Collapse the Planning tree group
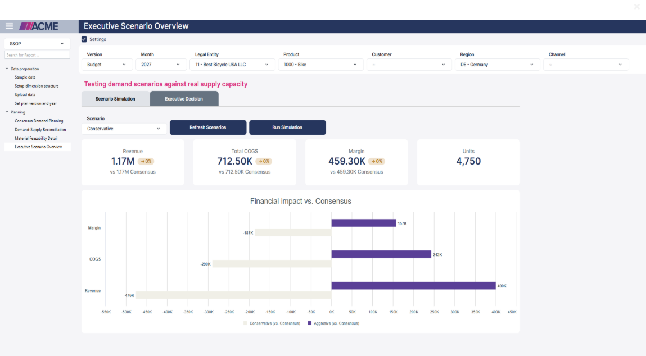Screen dimensions: 646x356 [7, 112]
